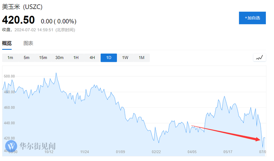Choose the active 1D interval button
274x161 pixels.
coord(109,58)
